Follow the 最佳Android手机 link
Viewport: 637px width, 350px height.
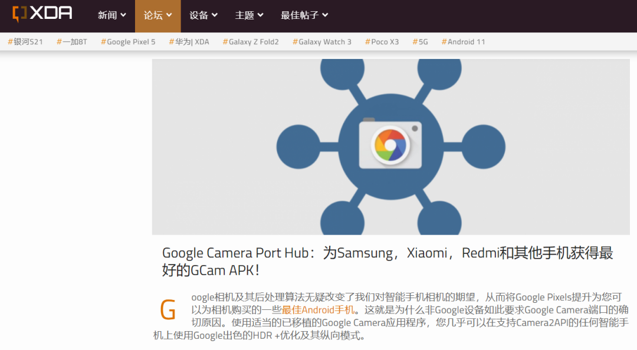(318, 310)
